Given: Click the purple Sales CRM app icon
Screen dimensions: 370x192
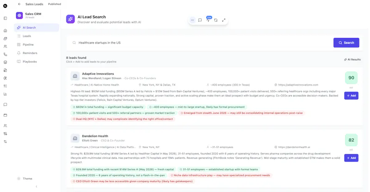Looking at the screenshot, I should (19, 16).
